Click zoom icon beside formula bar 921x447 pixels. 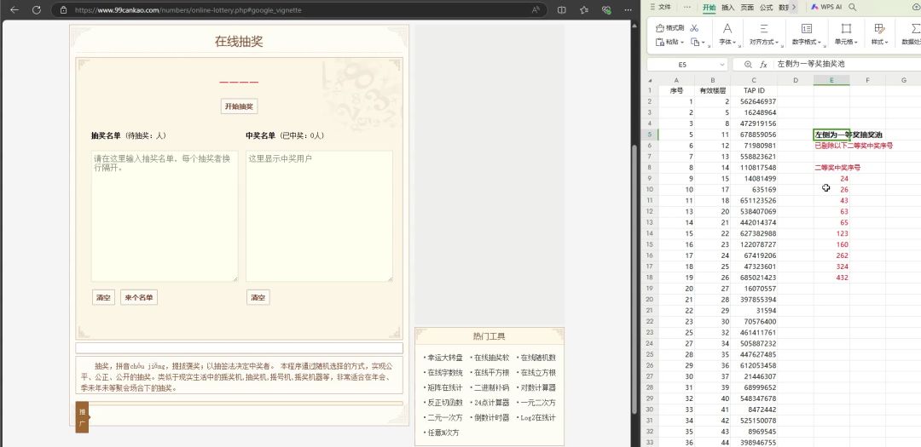tap(748, 65)
